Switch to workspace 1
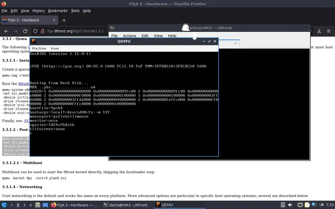Viewport: 335px width, 209px height. 12,205
